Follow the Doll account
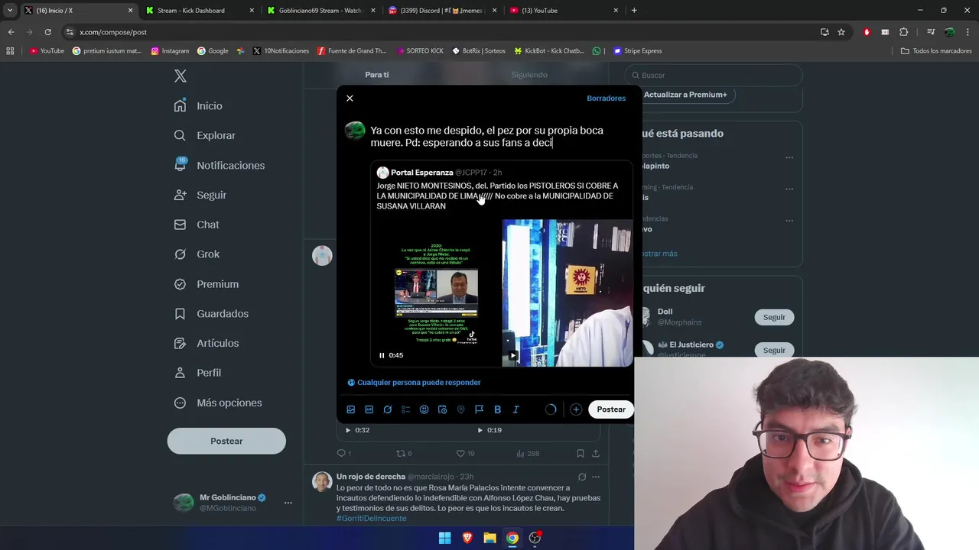Image resolution: width=979 pixels, height=550 pixels. coord(774,317)
